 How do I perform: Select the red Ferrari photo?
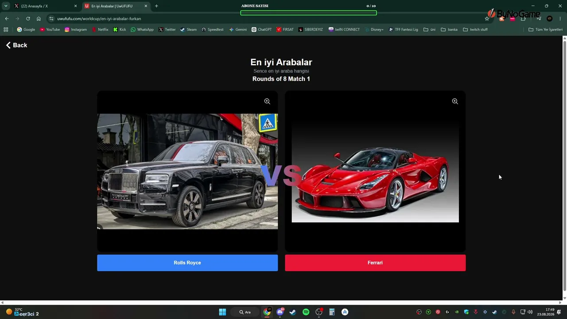[375, 171]
